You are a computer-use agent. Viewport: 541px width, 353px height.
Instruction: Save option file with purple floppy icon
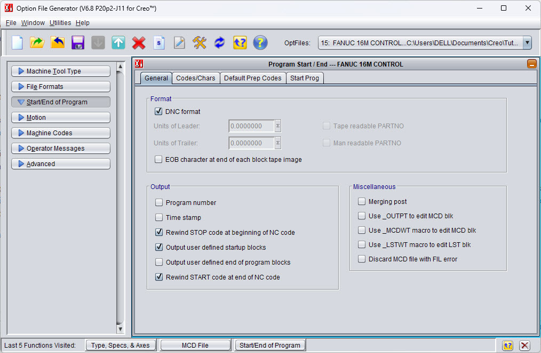click(x=78, y=43)
